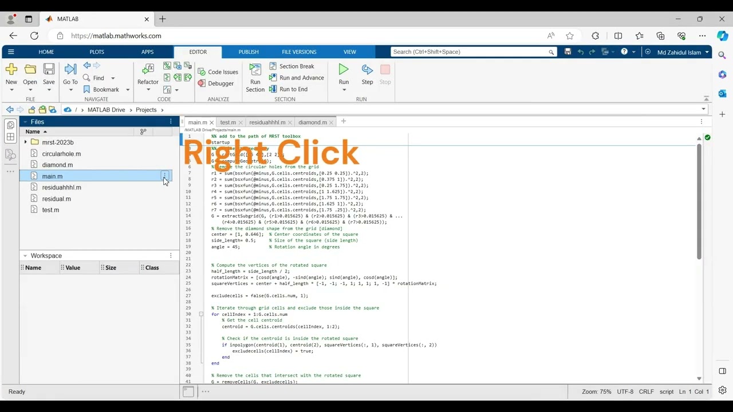Click the help question mark icon
Viewport: 733px width, 412px height.
coord(624,52)
